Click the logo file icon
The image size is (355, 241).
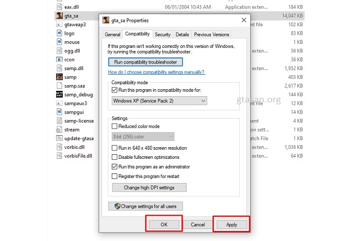coord(59,33)
